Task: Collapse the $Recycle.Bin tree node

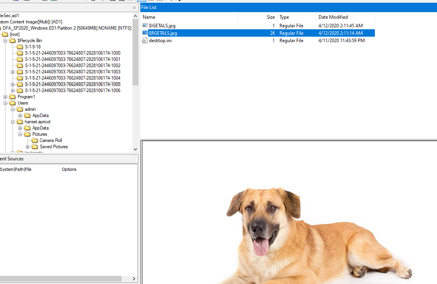Action: click(5, 41)
